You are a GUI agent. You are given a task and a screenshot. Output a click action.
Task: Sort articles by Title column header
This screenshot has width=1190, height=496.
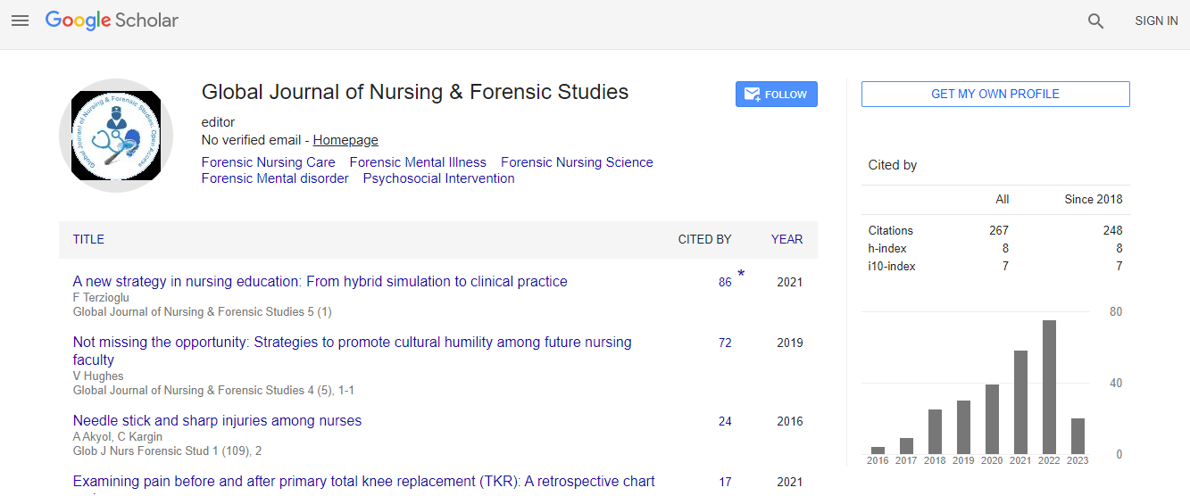(x=88, y=239)
